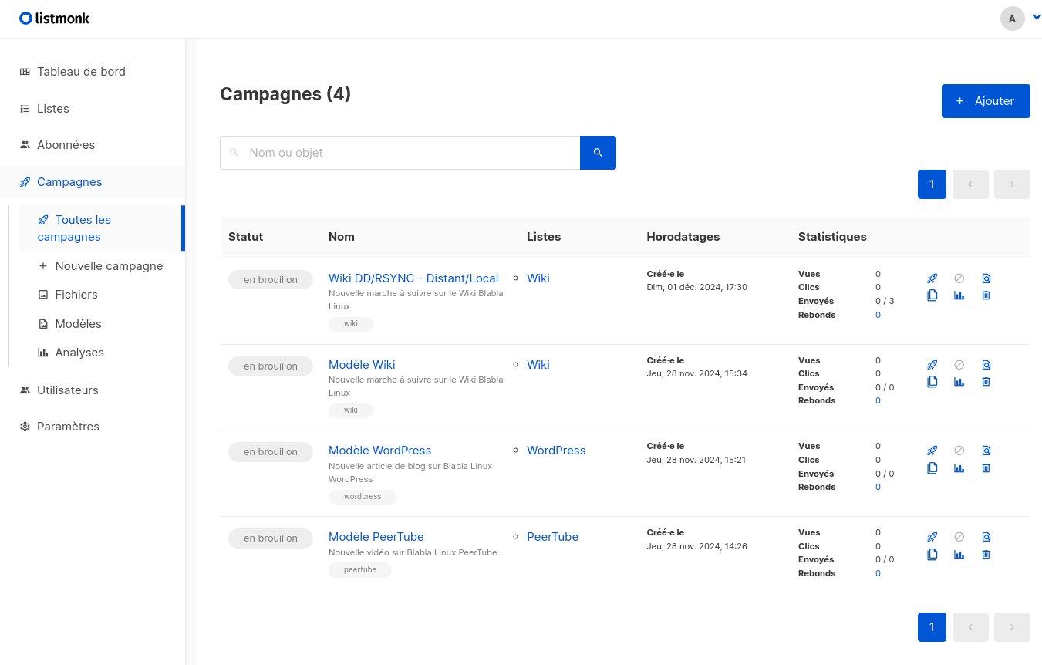Open the Wiki DD/RSYNC - Distant/Local campaign link
Image resolution: width=1042 pixels, height=665 pixels.
413,278
